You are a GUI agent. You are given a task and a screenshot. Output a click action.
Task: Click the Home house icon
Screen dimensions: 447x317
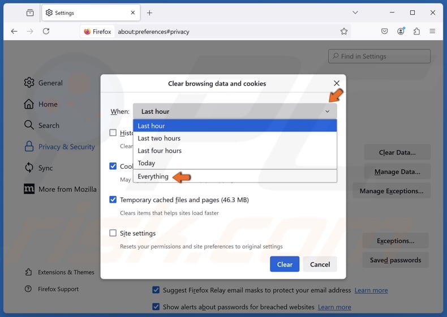(x=29, y=104)
